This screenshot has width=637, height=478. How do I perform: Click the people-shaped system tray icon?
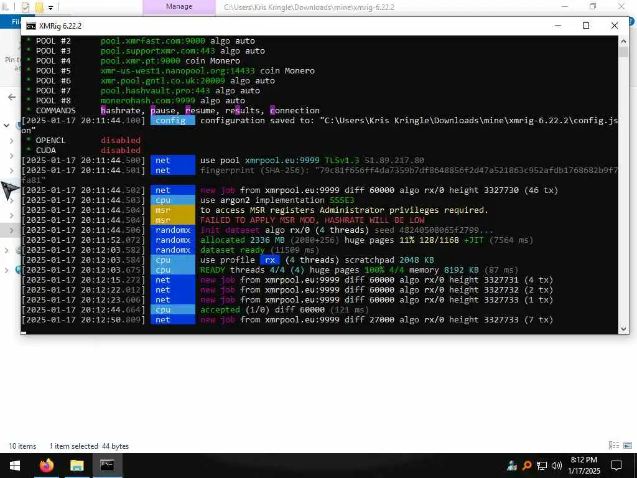tap(512, 466)
